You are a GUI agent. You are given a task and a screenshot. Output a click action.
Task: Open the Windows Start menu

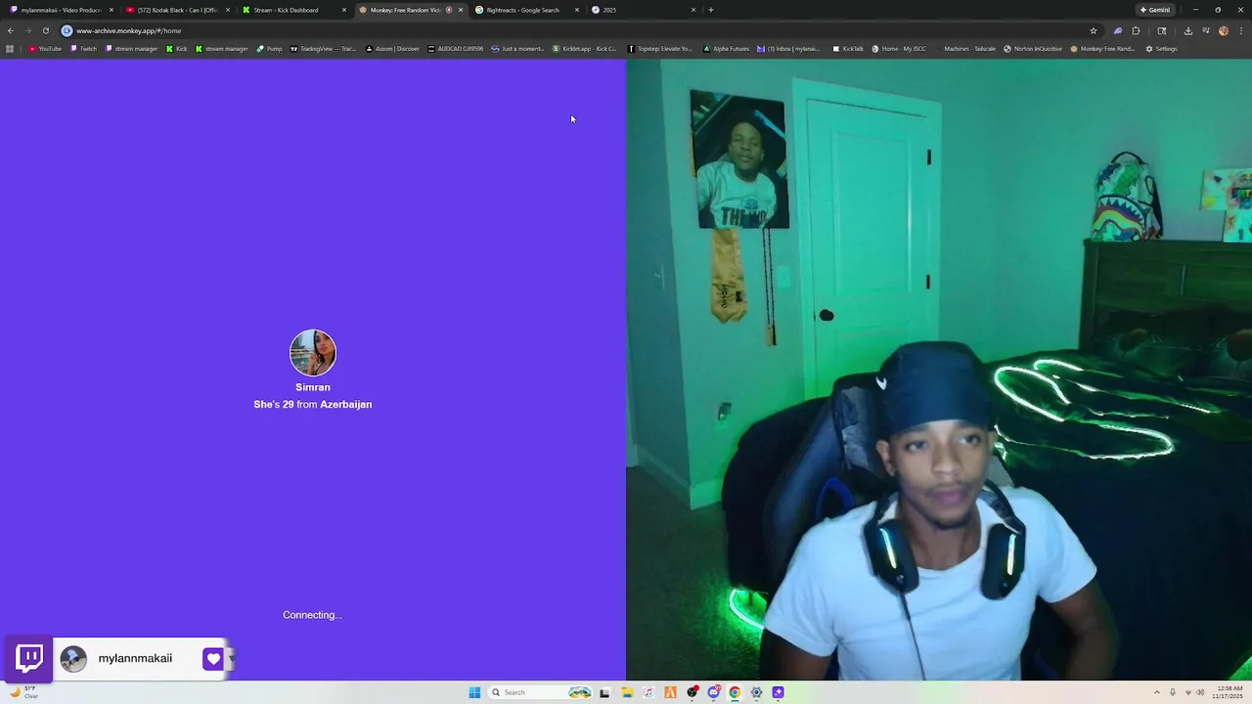tap(474, 692)
